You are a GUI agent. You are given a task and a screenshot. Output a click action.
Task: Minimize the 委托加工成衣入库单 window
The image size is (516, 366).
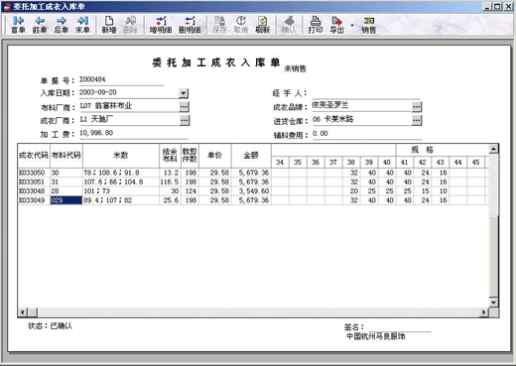pyautogui.click(x=487, y=6)
